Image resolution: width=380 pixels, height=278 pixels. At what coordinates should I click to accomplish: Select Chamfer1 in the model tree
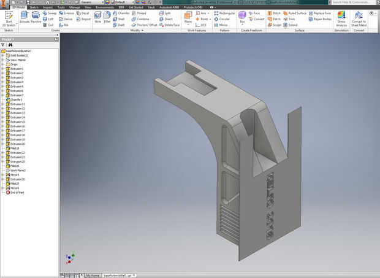click(x=17, y=99)
